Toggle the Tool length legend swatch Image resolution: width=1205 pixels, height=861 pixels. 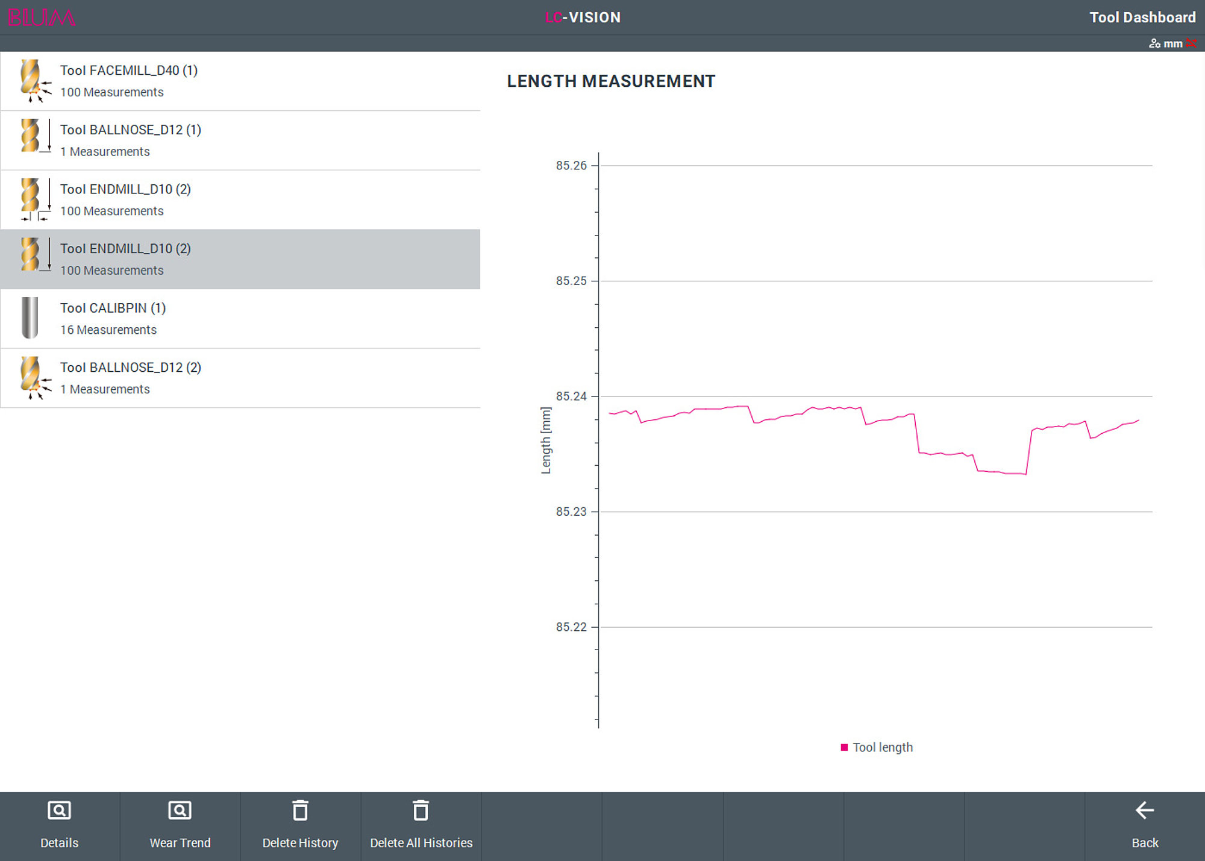click(844, 747)
